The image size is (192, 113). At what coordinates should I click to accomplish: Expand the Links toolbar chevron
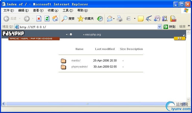189,26
